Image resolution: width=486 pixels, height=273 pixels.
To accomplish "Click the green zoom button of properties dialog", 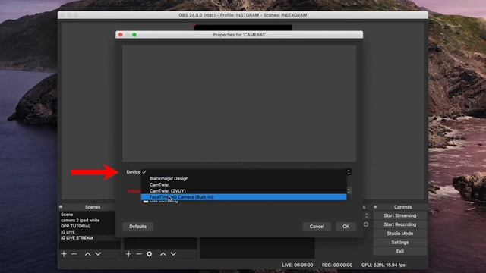I will click(134, 35).
